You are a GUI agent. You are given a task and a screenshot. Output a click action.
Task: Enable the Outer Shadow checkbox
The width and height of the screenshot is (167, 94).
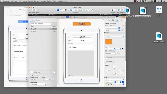[x=105, y=61]
